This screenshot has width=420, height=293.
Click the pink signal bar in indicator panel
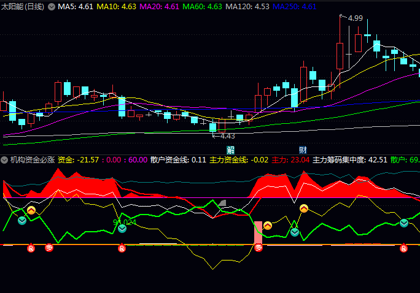point(259,232)
